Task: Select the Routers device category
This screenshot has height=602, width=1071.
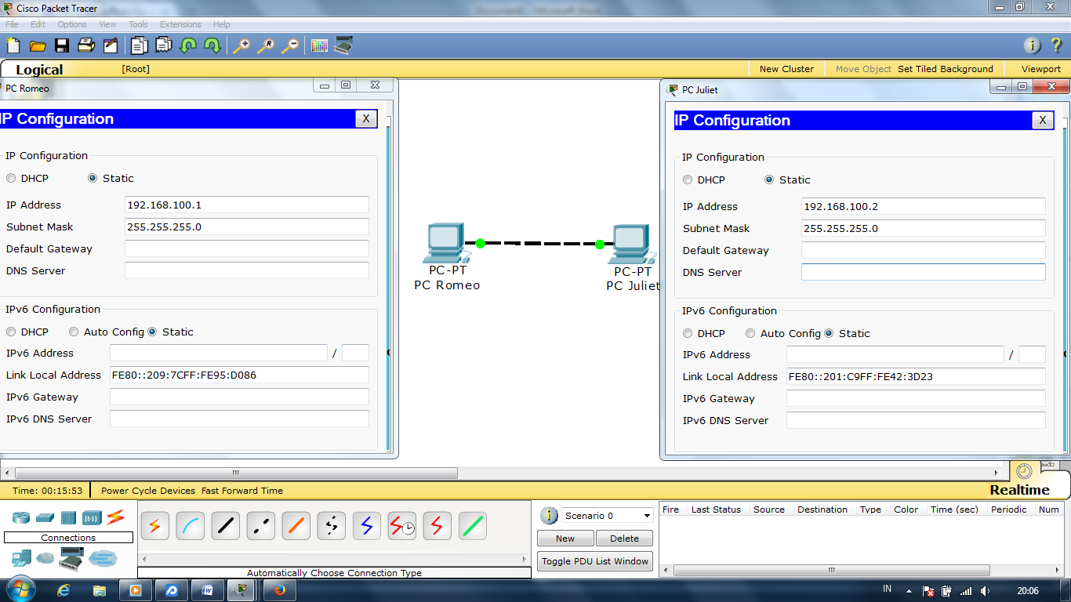Action: 21,517
